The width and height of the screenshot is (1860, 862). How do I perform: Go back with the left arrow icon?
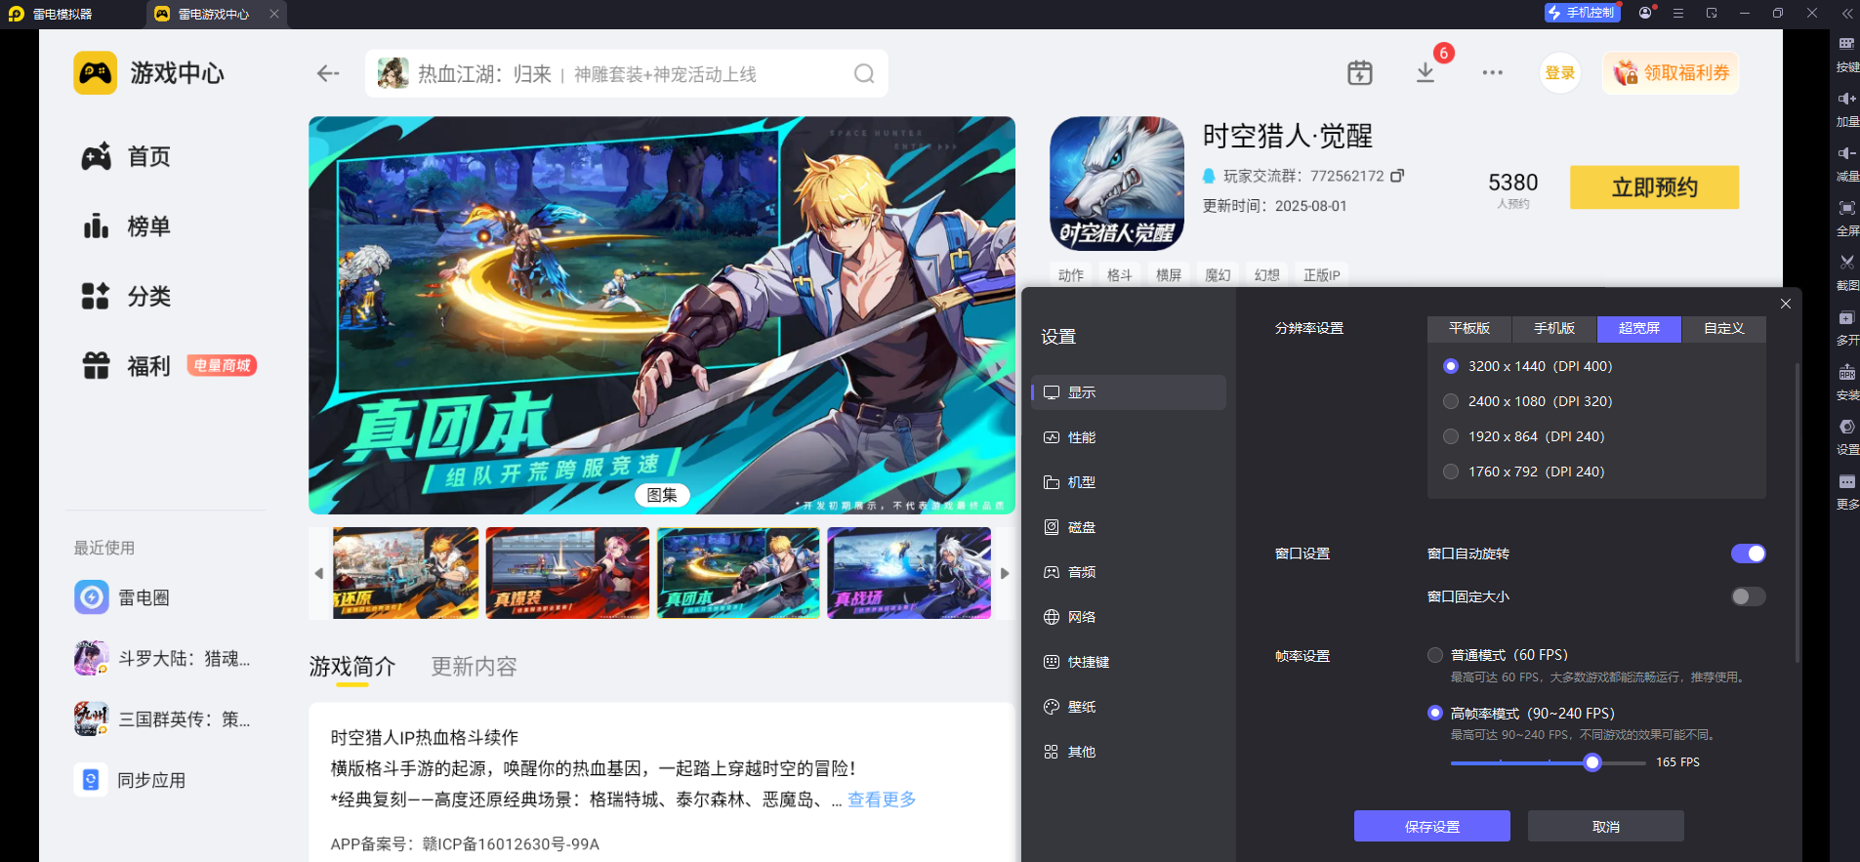pos(328,73)
